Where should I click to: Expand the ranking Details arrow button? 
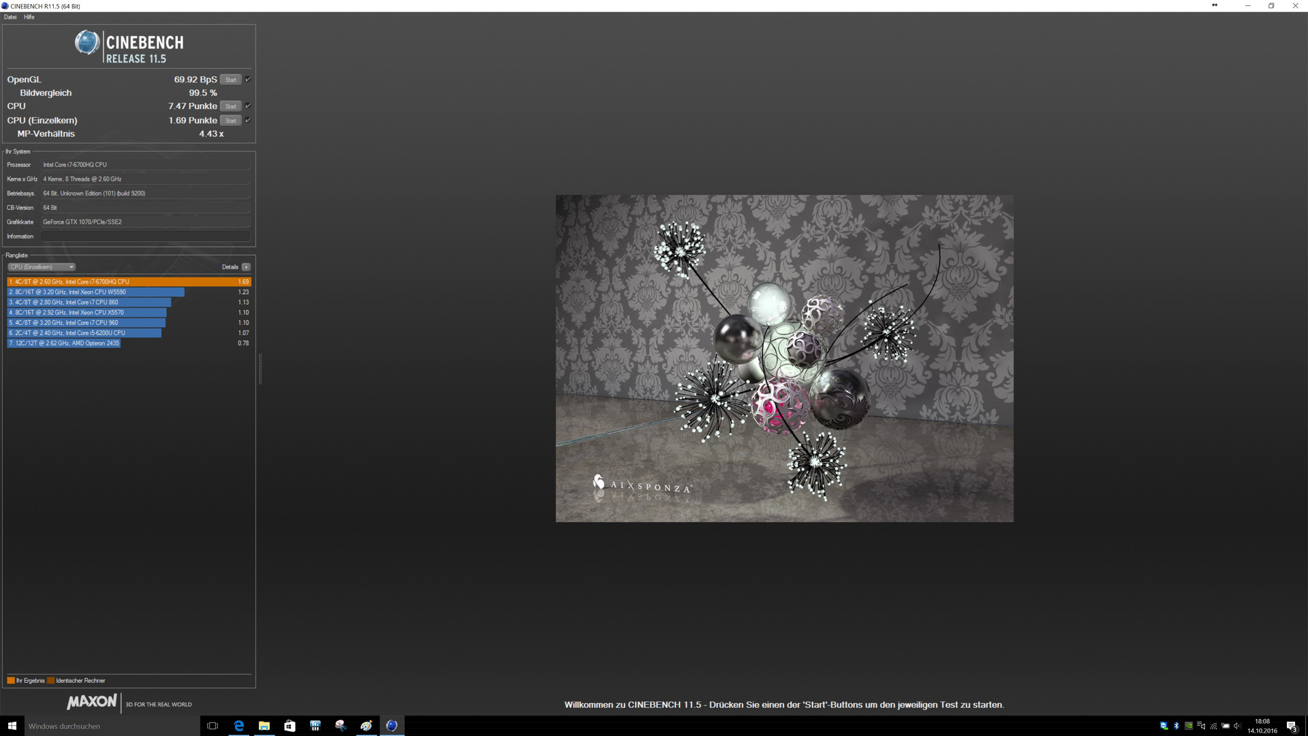point(247,267)
